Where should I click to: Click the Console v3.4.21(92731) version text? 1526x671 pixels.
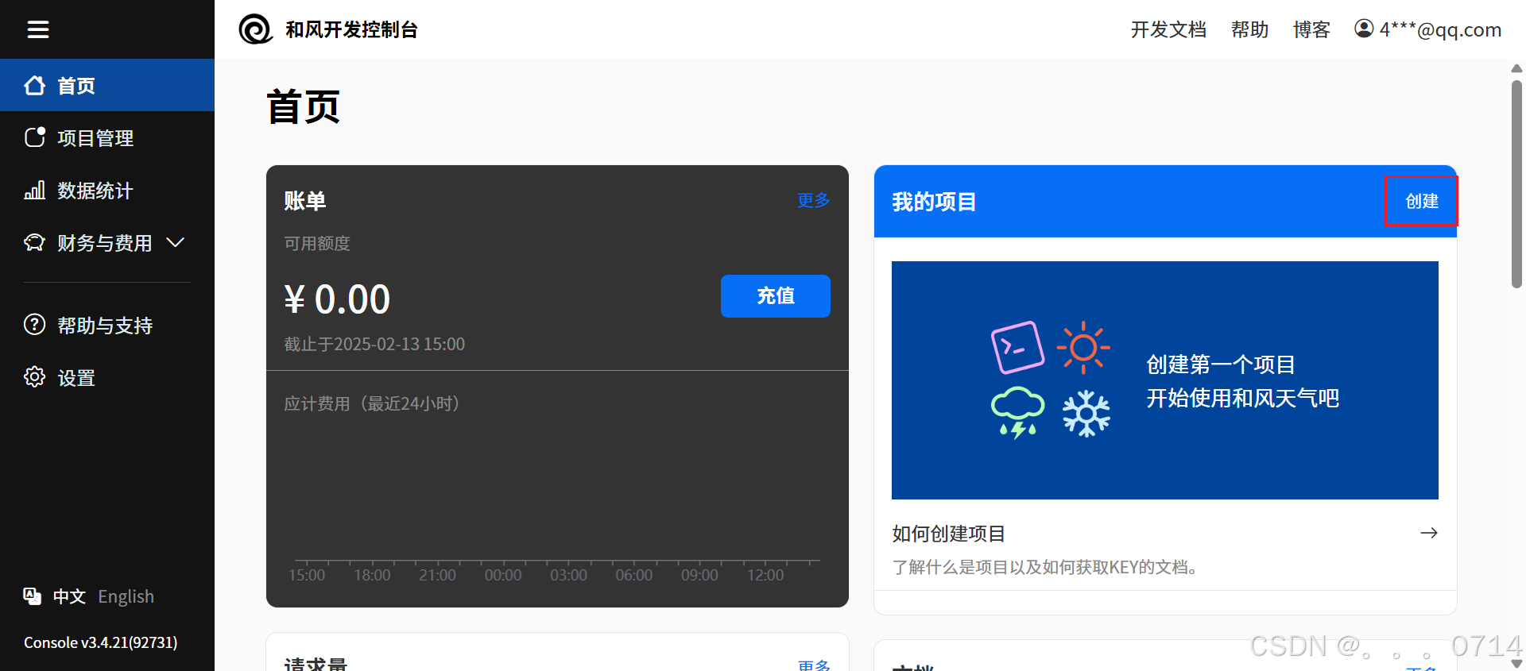[101, 642]
